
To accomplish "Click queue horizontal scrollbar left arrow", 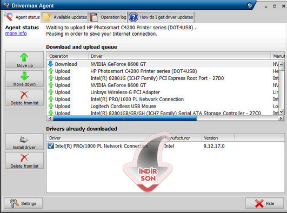I will (50, 118).
